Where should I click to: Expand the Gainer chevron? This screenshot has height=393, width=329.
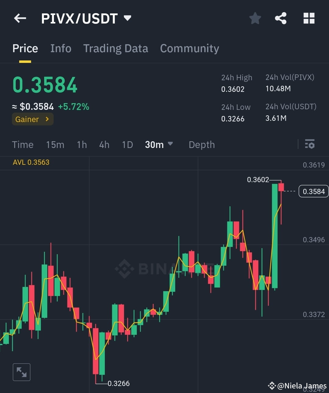pyautogui.click(x=47, y=119)
